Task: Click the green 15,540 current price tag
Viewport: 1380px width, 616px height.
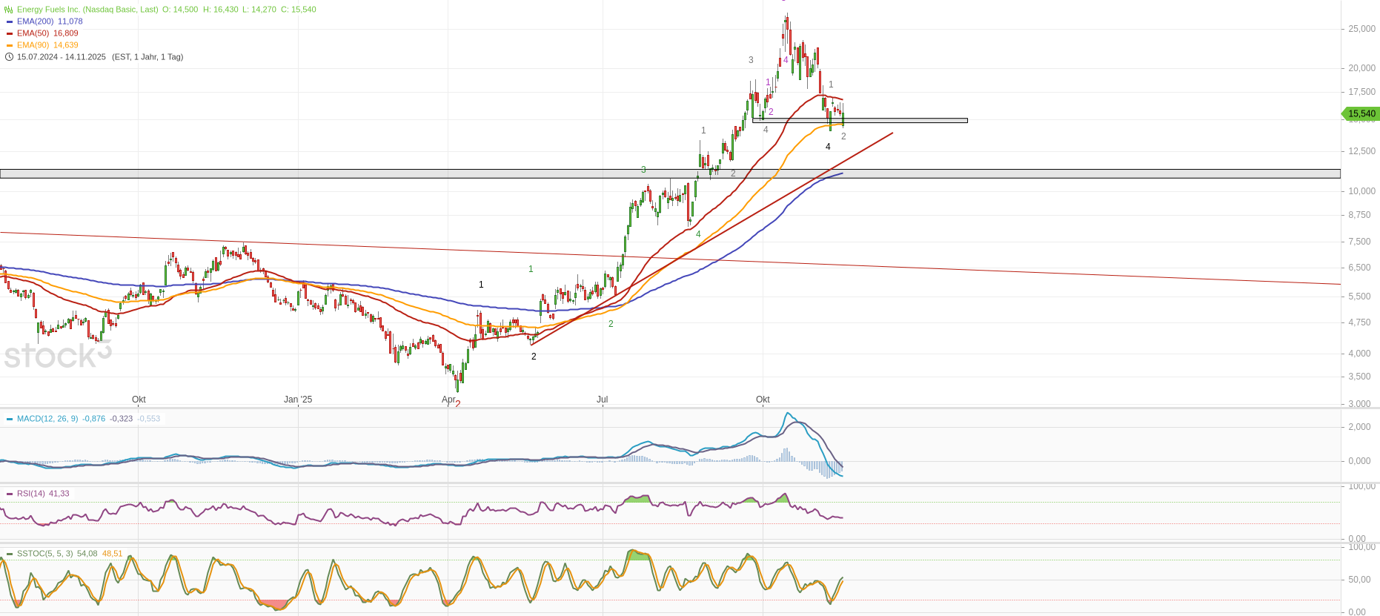Action: [1361, 113]
